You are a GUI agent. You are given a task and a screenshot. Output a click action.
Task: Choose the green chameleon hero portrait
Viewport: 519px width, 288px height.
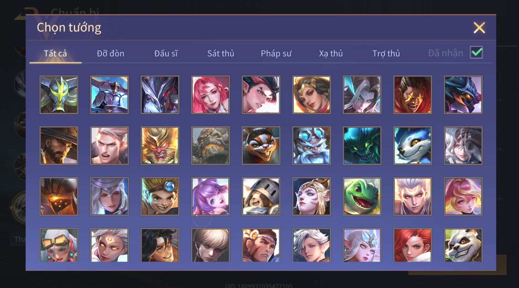click(x=362, y=196)
